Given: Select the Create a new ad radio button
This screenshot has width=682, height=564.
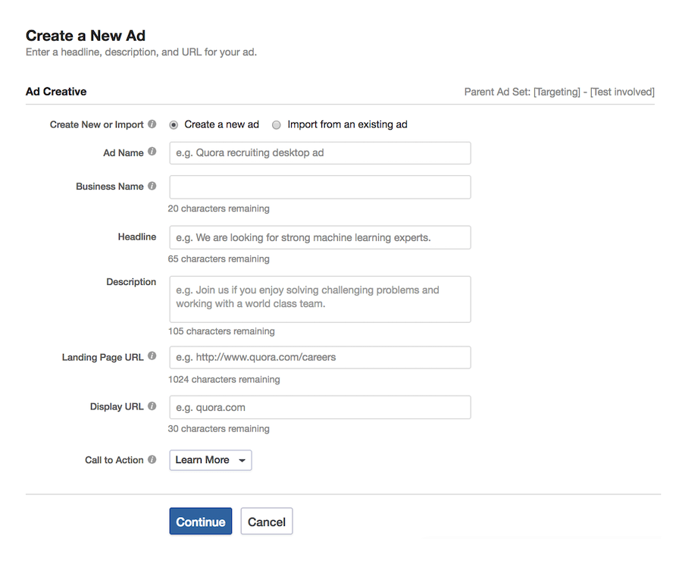Looking at the screenshot, I should coord(174,125).
